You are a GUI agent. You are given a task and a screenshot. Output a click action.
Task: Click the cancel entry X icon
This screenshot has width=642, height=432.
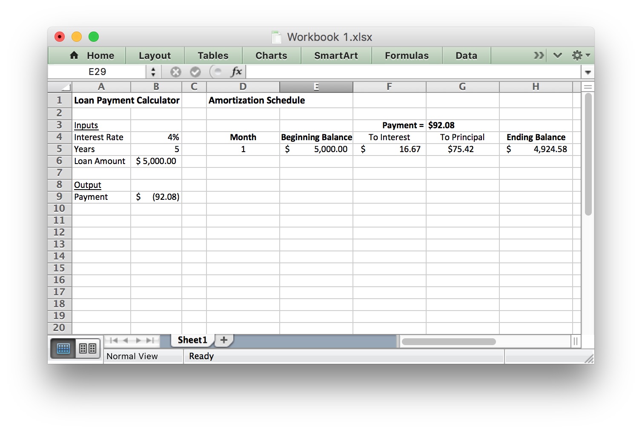click(175, 72)
